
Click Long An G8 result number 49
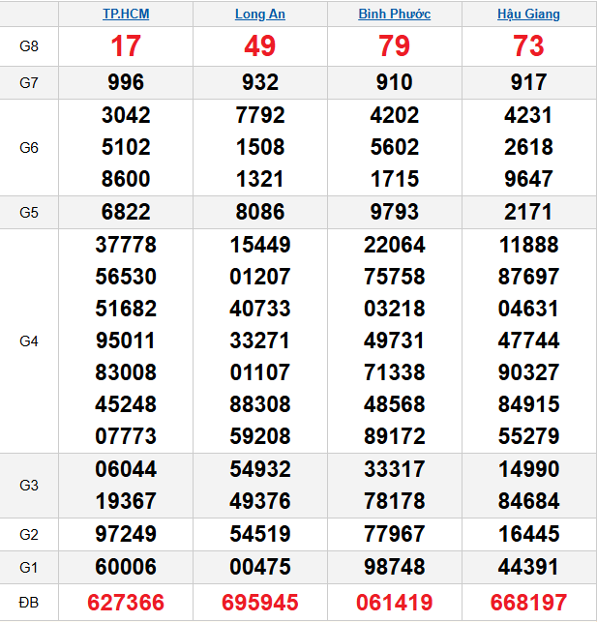click(259, 46)
